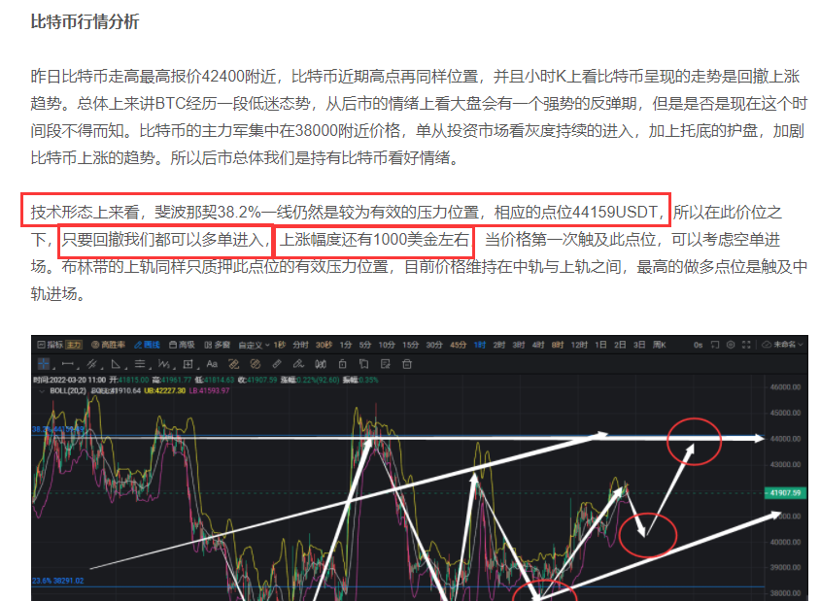Click the 比特币行情分析 article heading
Image resolution: width=820 pixels, height=601 pixels.
pyautogui.click(x=85, y=22)
